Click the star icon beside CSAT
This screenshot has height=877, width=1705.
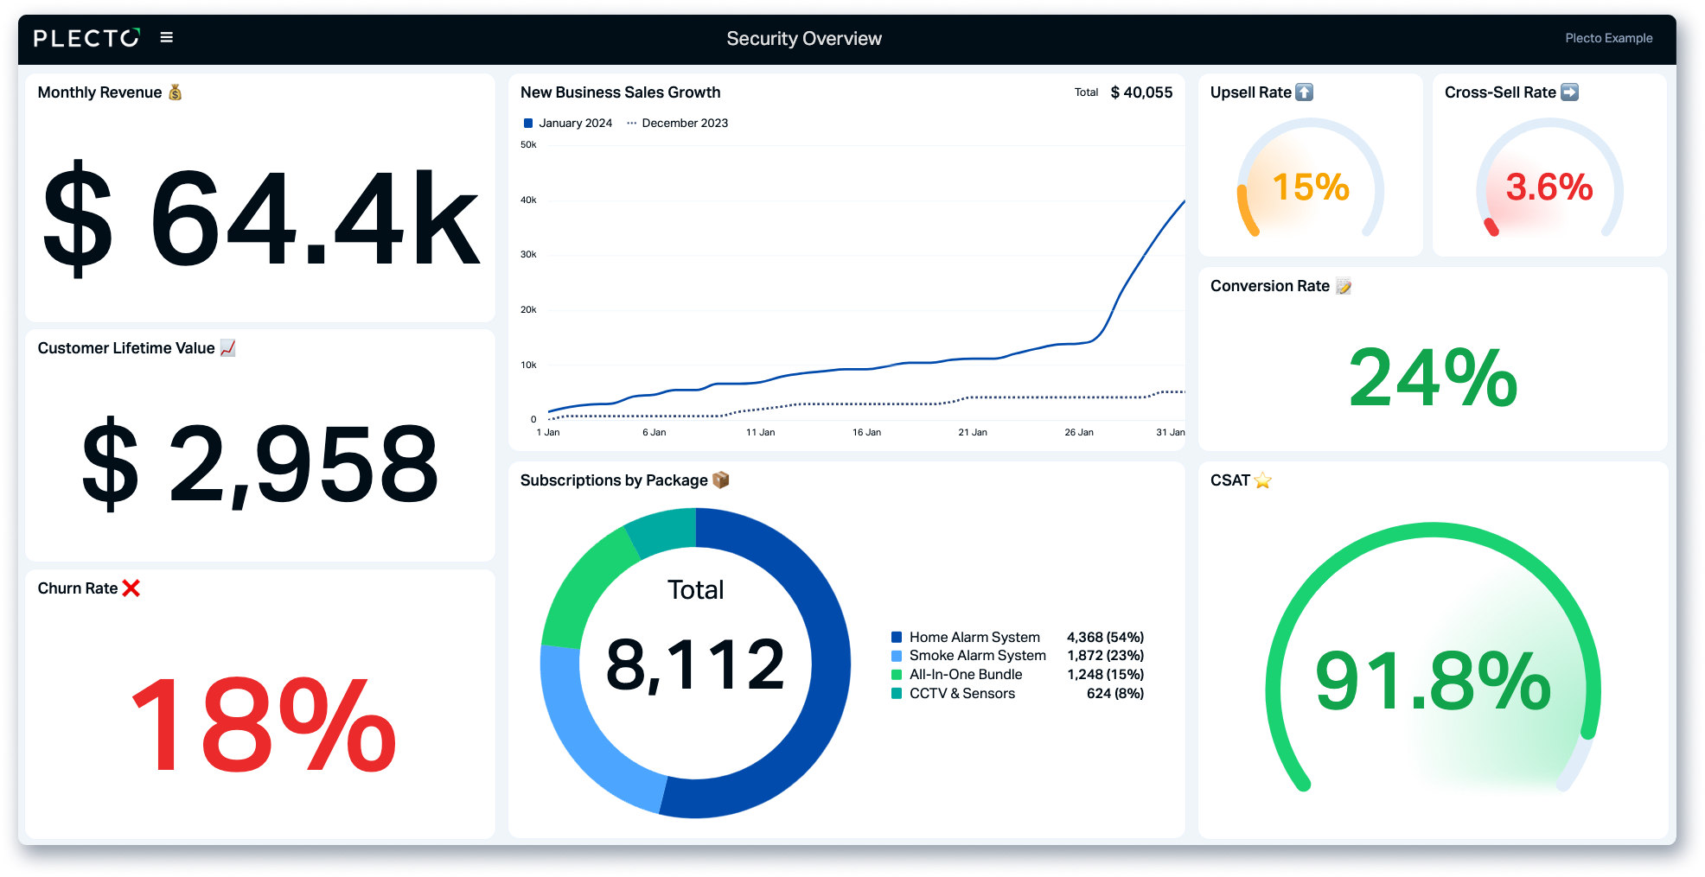tap(1263, 480)
